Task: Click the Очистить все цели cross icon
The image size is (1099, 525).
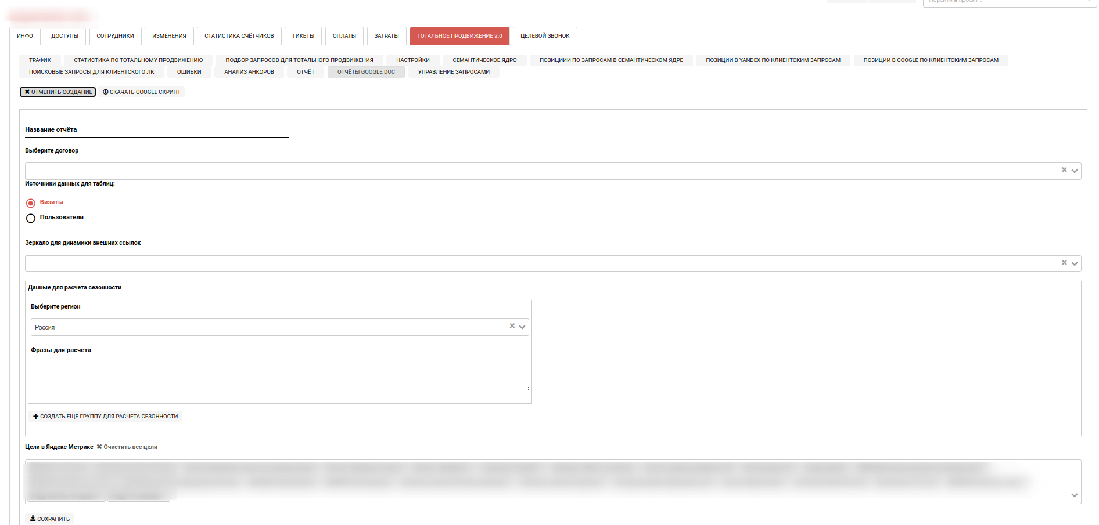Action: [x=99, y=447]
